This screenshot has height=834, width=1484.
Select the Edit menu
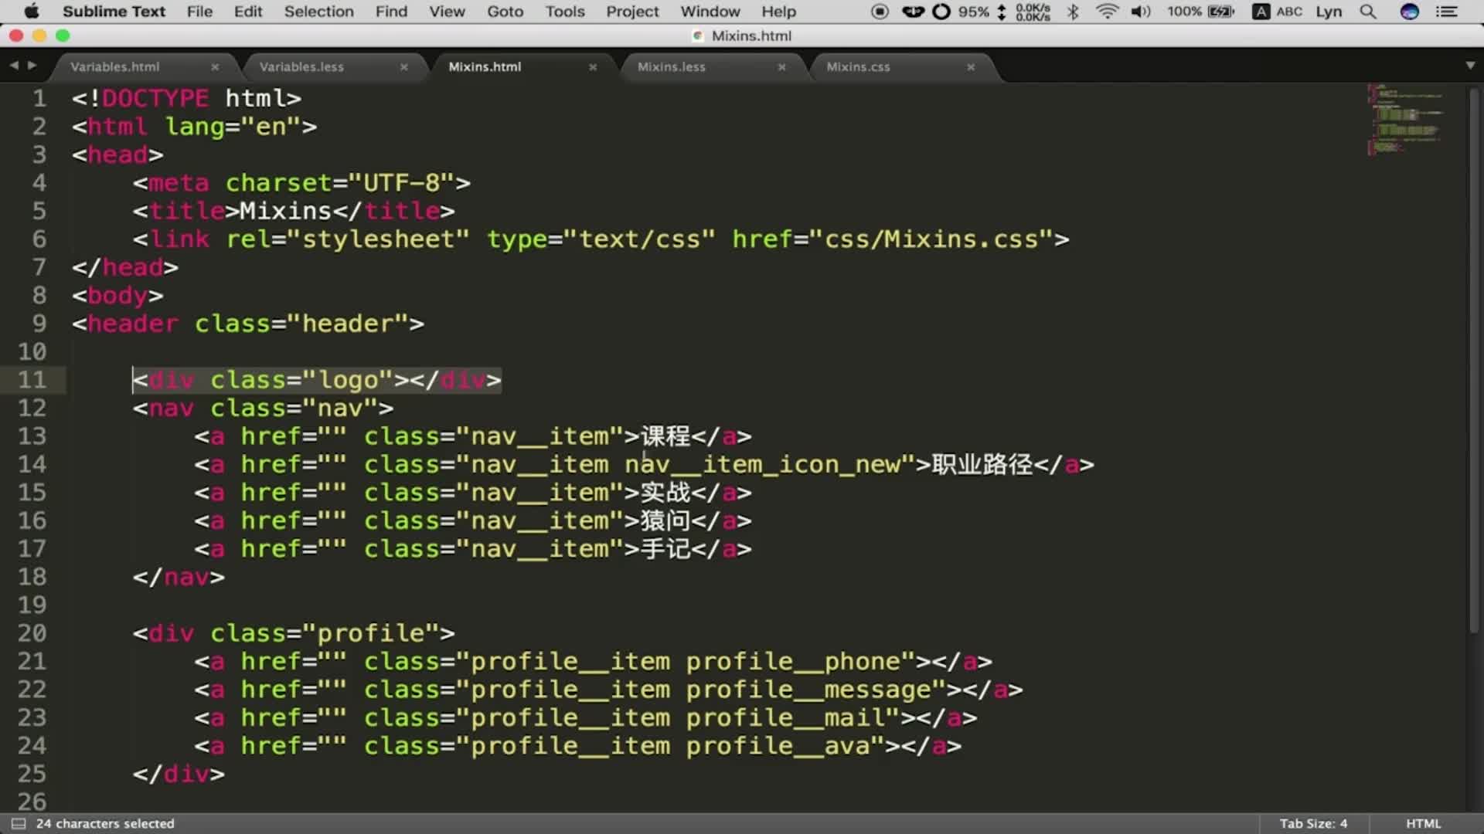point(247,12)
